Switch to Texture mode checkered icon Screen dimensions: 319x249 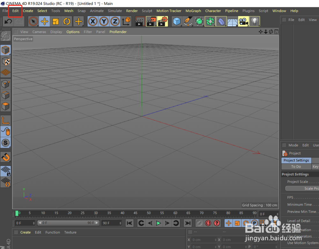click(x=5, y=61)
